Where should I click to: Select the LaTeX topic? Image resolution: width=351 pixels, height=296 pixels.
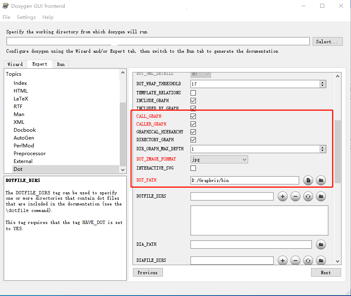(21, 99)
